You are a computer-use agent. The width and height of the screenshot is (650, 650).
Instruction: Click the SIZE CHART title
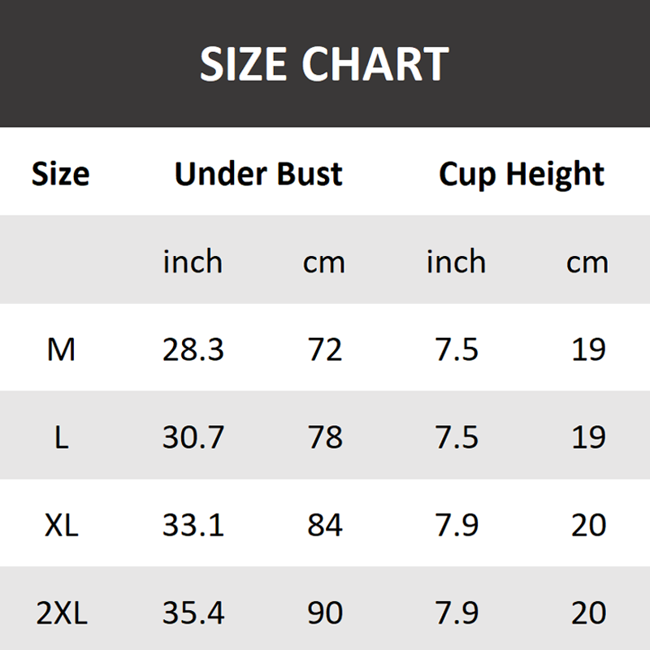coord(324,63)
